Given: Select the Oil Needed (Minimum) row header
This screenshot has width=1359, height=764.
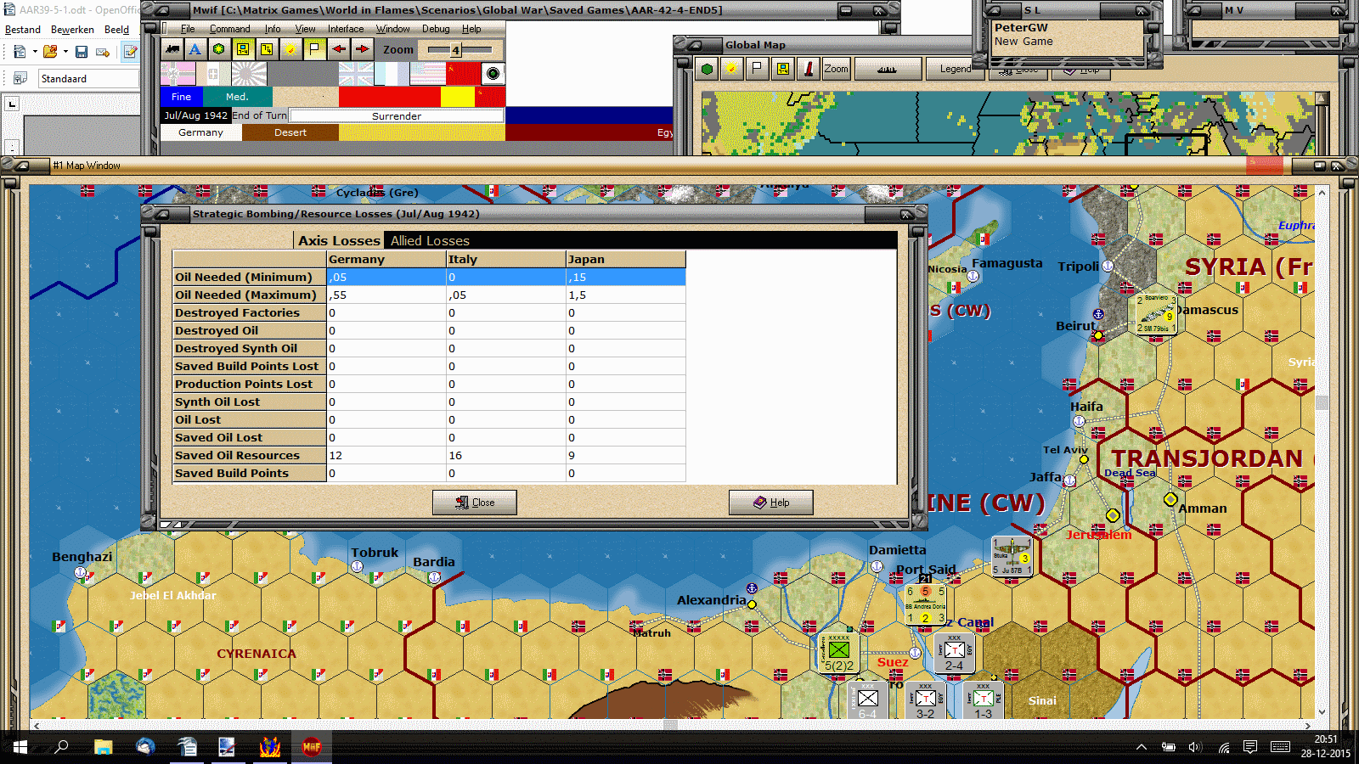Looking at the screenshot, I should (250, 277).
